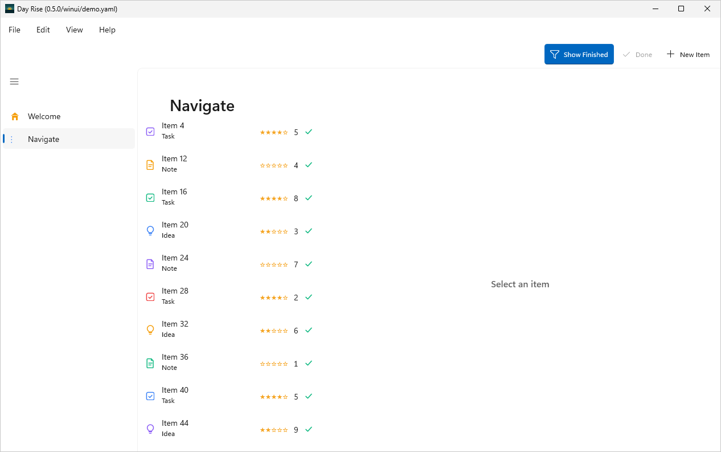Screen dimensions: 721x452
Task: Click the green note icon for Item 36
Action: click(150, 363)
